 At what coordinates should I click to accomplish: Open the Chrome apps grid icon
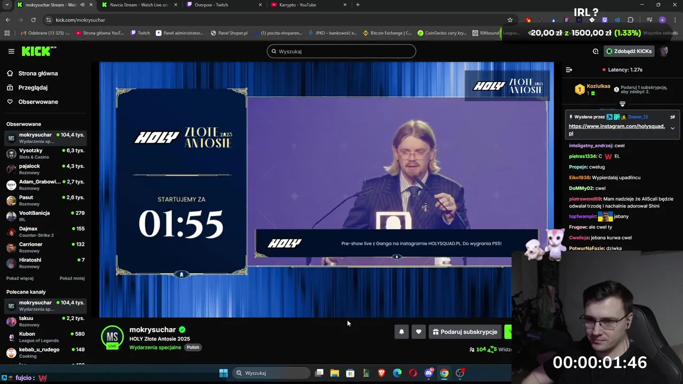[7, 33]
